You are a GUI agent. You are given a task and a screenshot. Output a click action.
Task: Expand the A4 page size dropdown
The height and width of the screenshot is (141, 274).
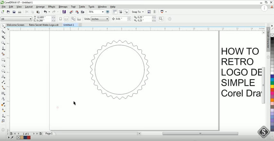(x=30, y=19)
